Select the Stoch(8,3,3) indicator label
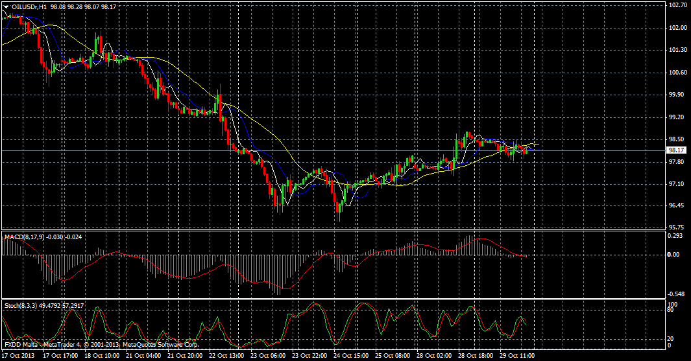 point(21,304)
